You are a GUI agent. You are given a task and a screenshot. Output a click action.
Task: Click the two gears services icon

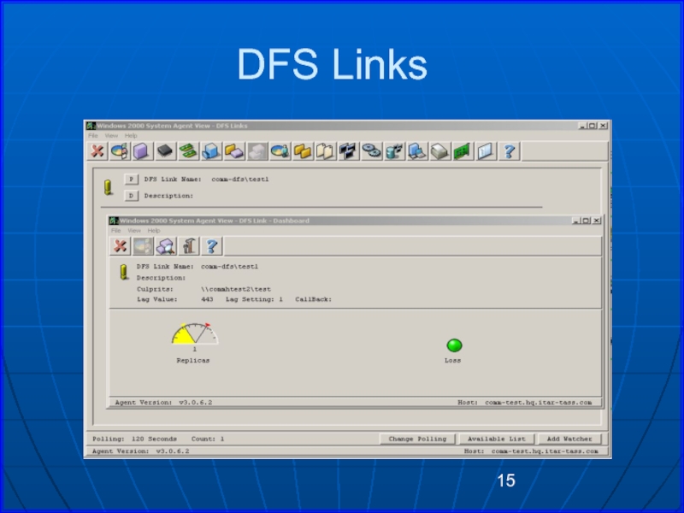pyautogui.click(x=371, y=151)
